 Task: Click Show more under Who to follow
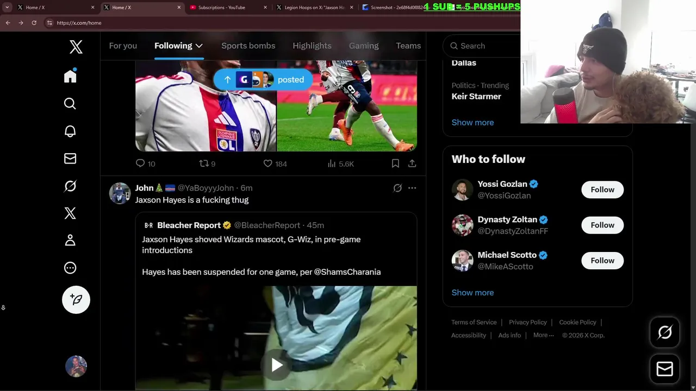pos(473,292)
